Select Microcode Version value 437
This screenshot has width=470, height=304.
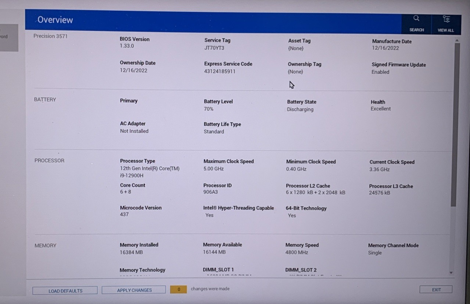[x=124, y=214]
